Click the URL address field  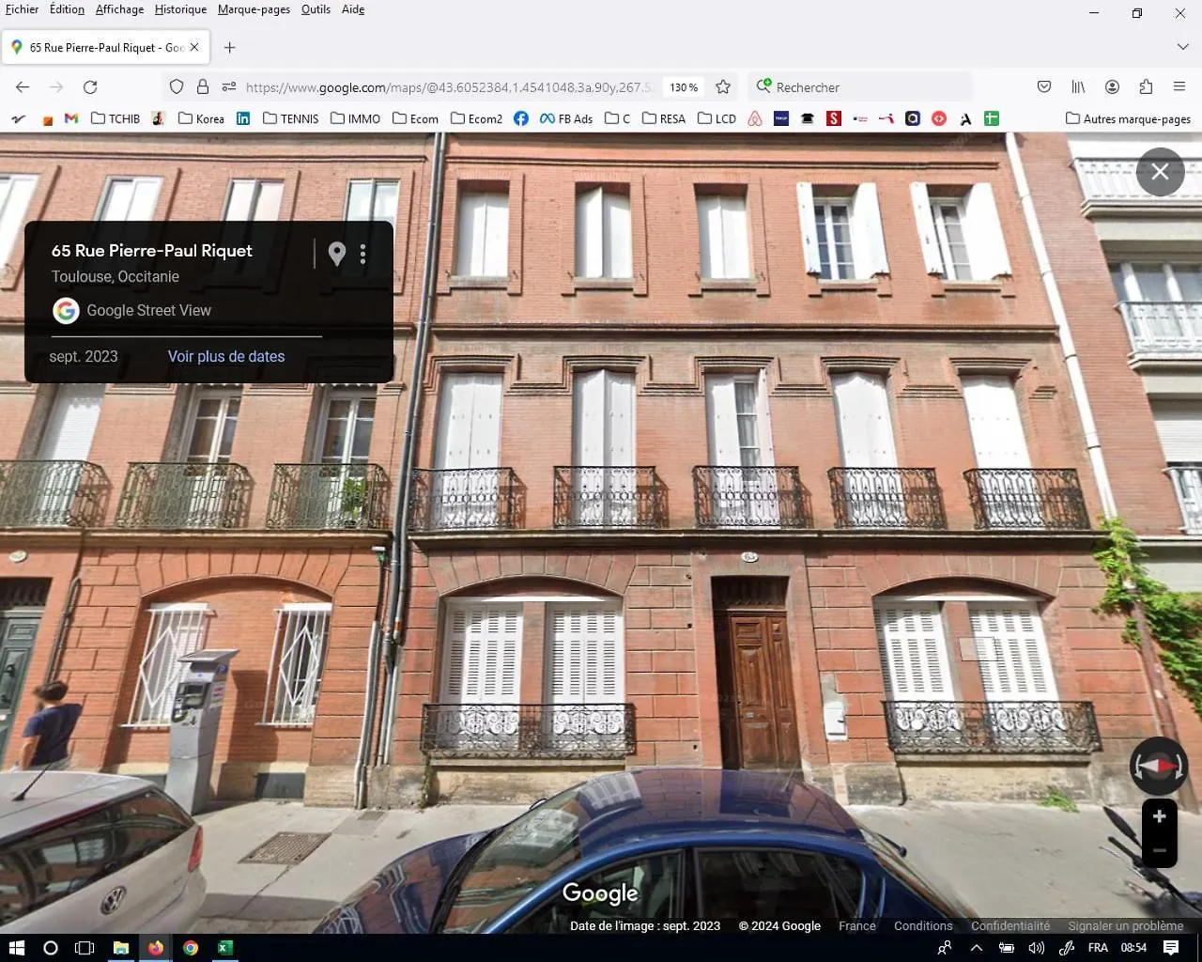click(x=448, y=87)
